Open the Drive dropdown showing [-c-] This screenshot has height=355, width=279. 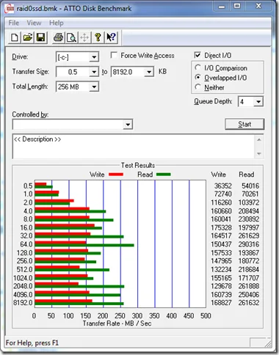pos(94,57)
